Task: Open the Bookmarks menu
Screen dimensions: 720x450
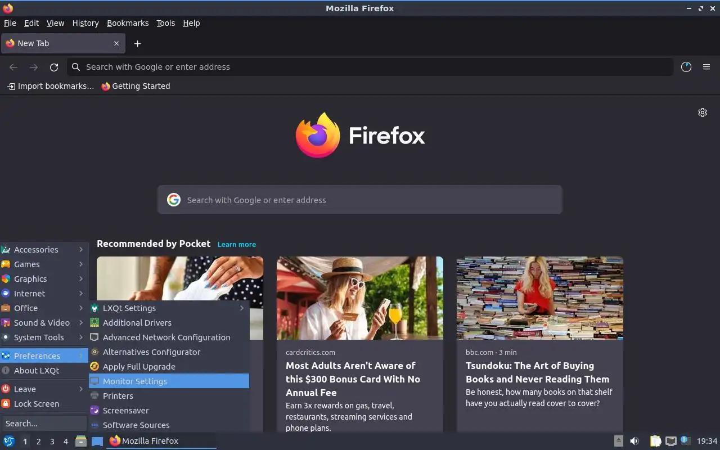Action: [x=128, y=23]
